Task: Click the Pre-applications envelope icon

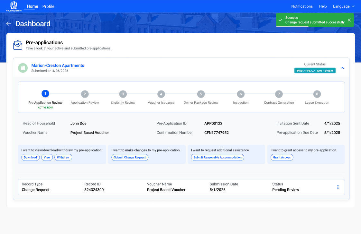Action: point(18,45)
